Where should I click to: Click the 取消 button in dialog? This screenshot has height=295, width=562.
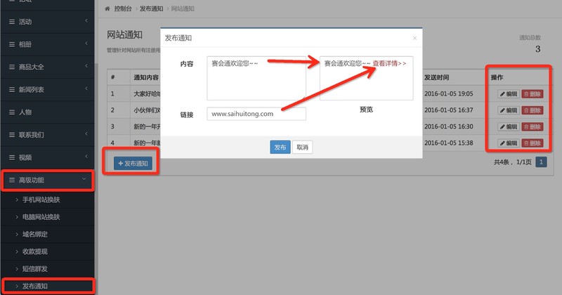click(x=302, y=147)
